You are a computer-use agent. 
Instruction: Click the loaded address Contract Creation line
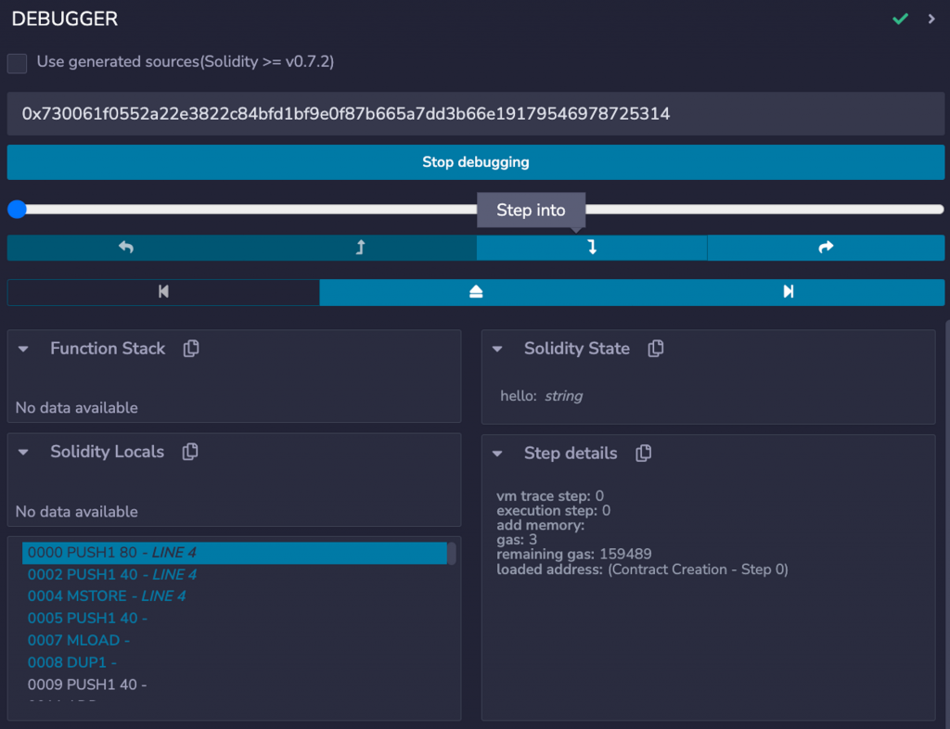[x=642, y=569]
